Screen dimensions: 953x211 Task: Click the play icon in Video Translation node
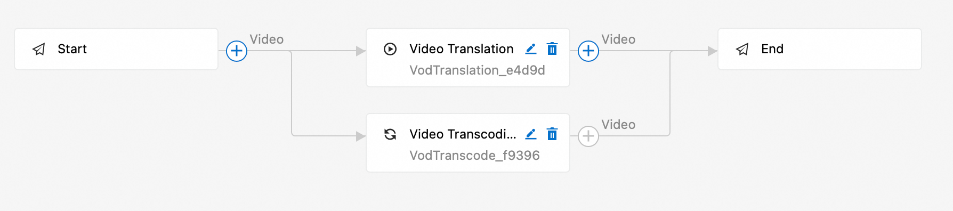[x=390, y=49]
